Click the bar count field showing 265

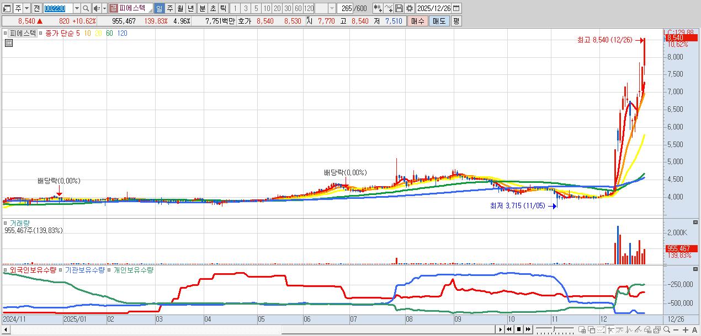click(x=346, y=8)
